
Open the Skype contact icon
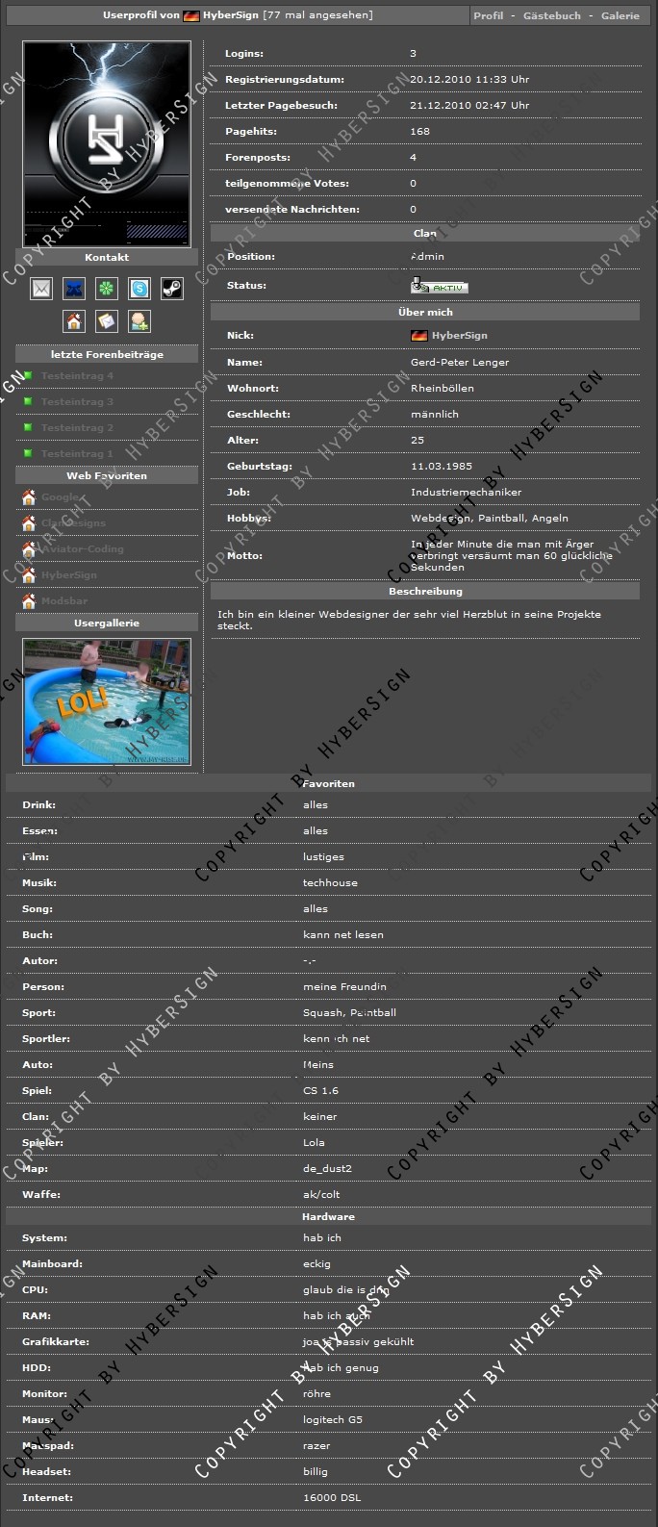[139, 288]
